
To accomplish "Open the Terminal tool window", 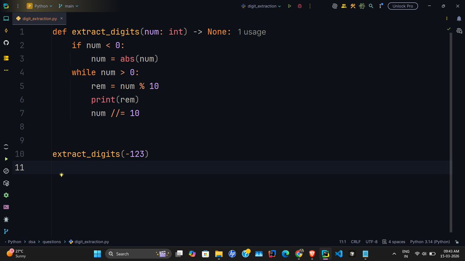I will click(6, 207).
